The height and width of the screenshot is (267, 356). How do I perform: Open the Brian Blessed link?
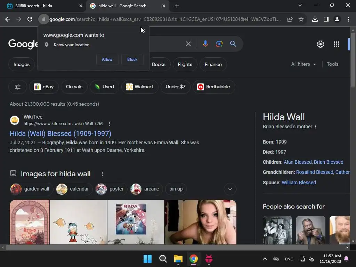pos(329,162)
